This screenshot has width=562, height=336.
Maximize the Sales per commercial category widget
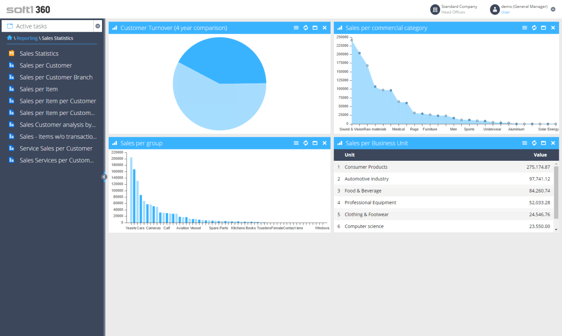pos(544,28)
